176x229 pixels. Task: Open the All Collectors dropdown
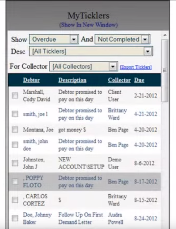tap(83, 67)
